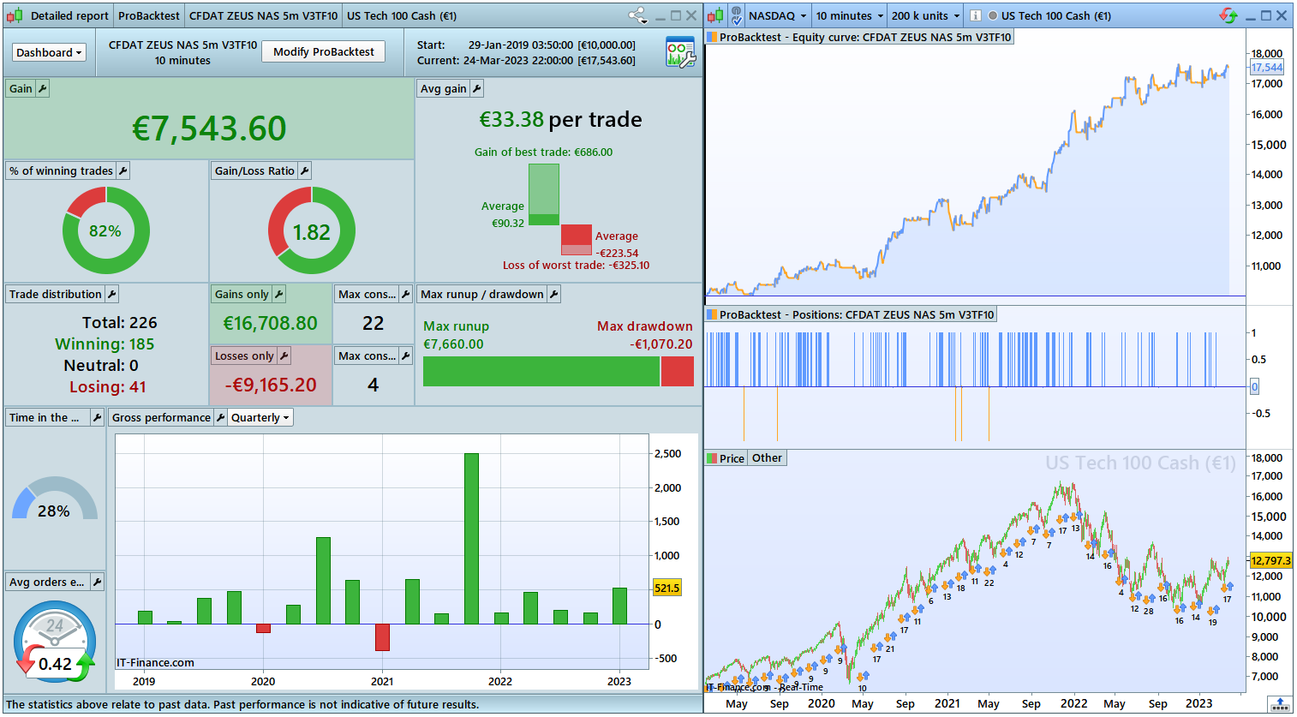Open Losses only wrench settings
Image resolution: width=1297 pixels, height=717 pixels.
(x=284, y=356)
